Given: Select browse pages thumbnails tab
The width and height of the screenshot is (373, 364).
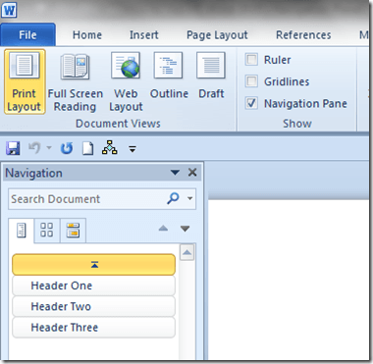Looking at the screenshot, I should coord(47,231).
